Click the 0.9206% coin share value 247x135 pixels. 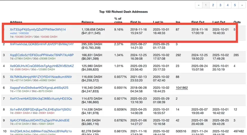click(120, 109)
